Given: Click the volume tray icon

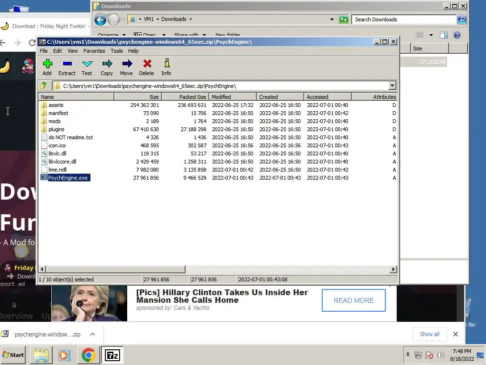Looking at the screenshot, I should click(440, 355).
